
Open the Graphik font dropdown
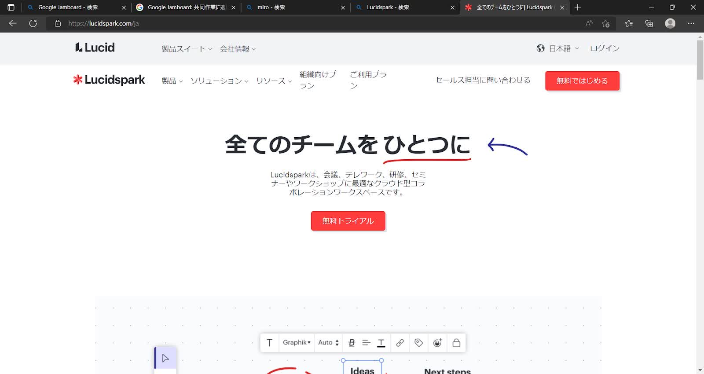(297, 343)
